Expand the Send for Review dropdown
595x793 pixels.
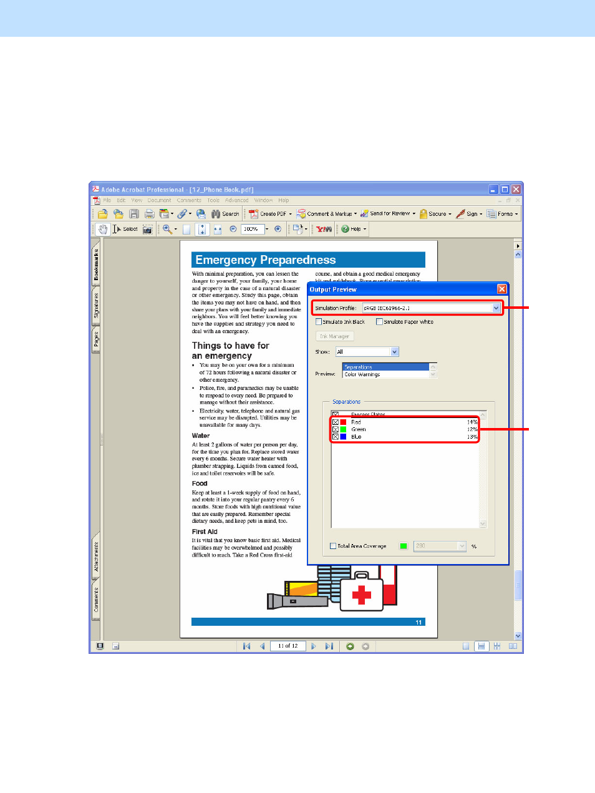tap(414, 214)
